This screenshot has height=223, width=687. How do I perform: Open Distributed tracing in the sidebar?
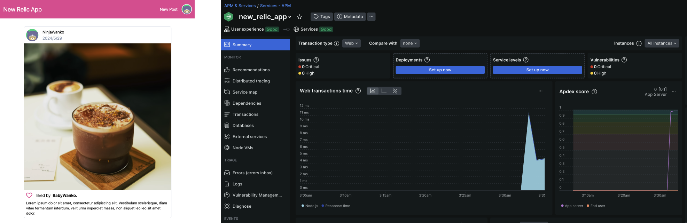(255, 81)
